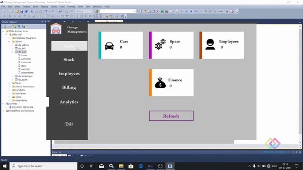Screen dimensions: 303x170
Task: Click the Finance card
Action: [171, 83]
